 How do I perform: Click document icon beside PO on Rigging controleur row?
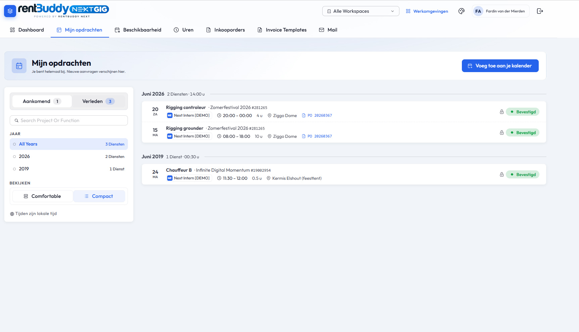tap(304, 115)
